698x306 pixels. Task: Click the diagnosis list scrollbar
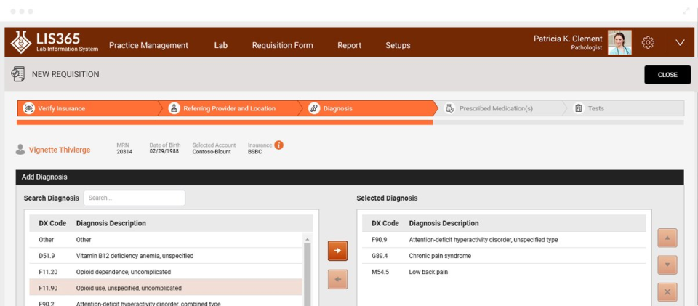click(308, 275)
